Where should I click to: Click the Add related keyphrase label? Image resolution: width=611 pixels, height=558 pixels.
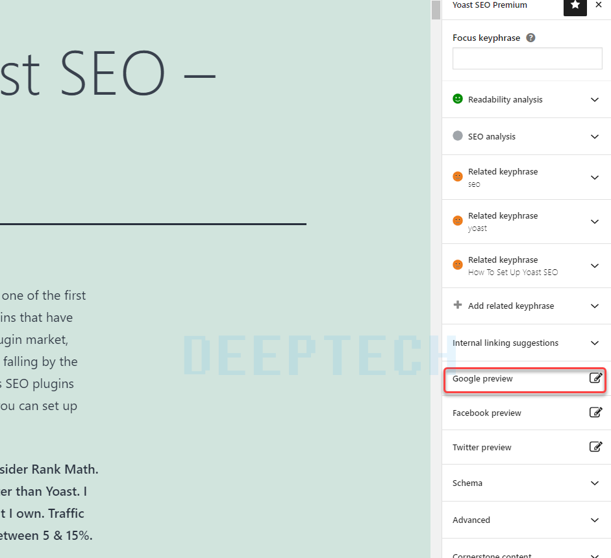click(x=511, y=306)
